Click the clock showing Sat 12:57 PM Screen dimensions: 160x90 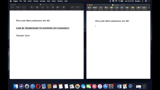(129, 1)
